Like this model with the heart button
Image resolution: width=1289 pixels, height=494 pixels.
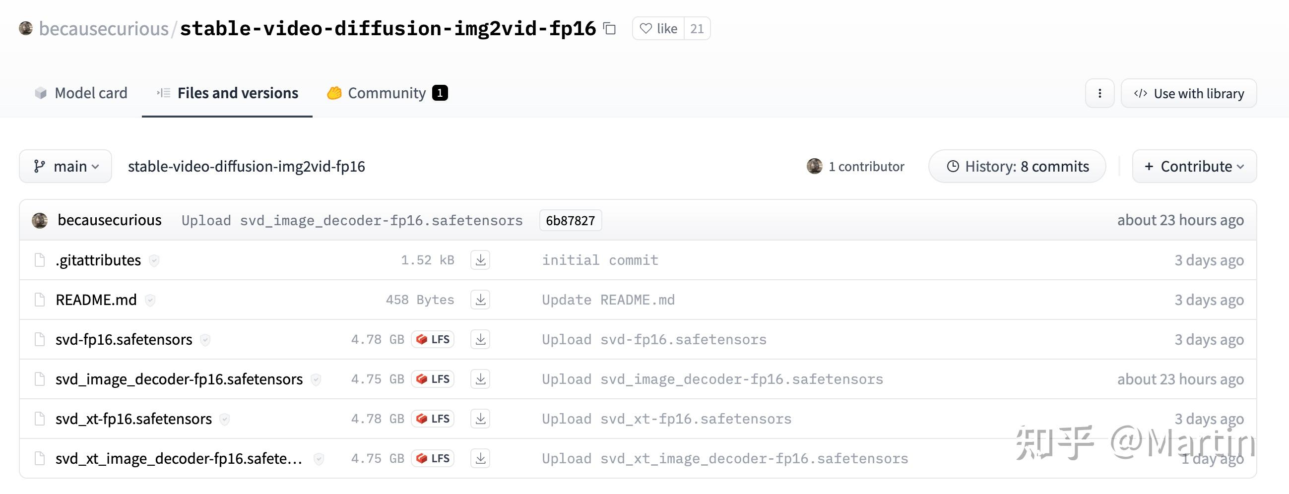tap(658, 28)
